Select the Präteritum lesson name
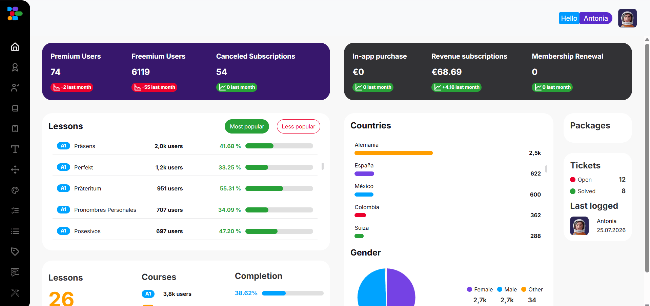 (x=88, y=188)
